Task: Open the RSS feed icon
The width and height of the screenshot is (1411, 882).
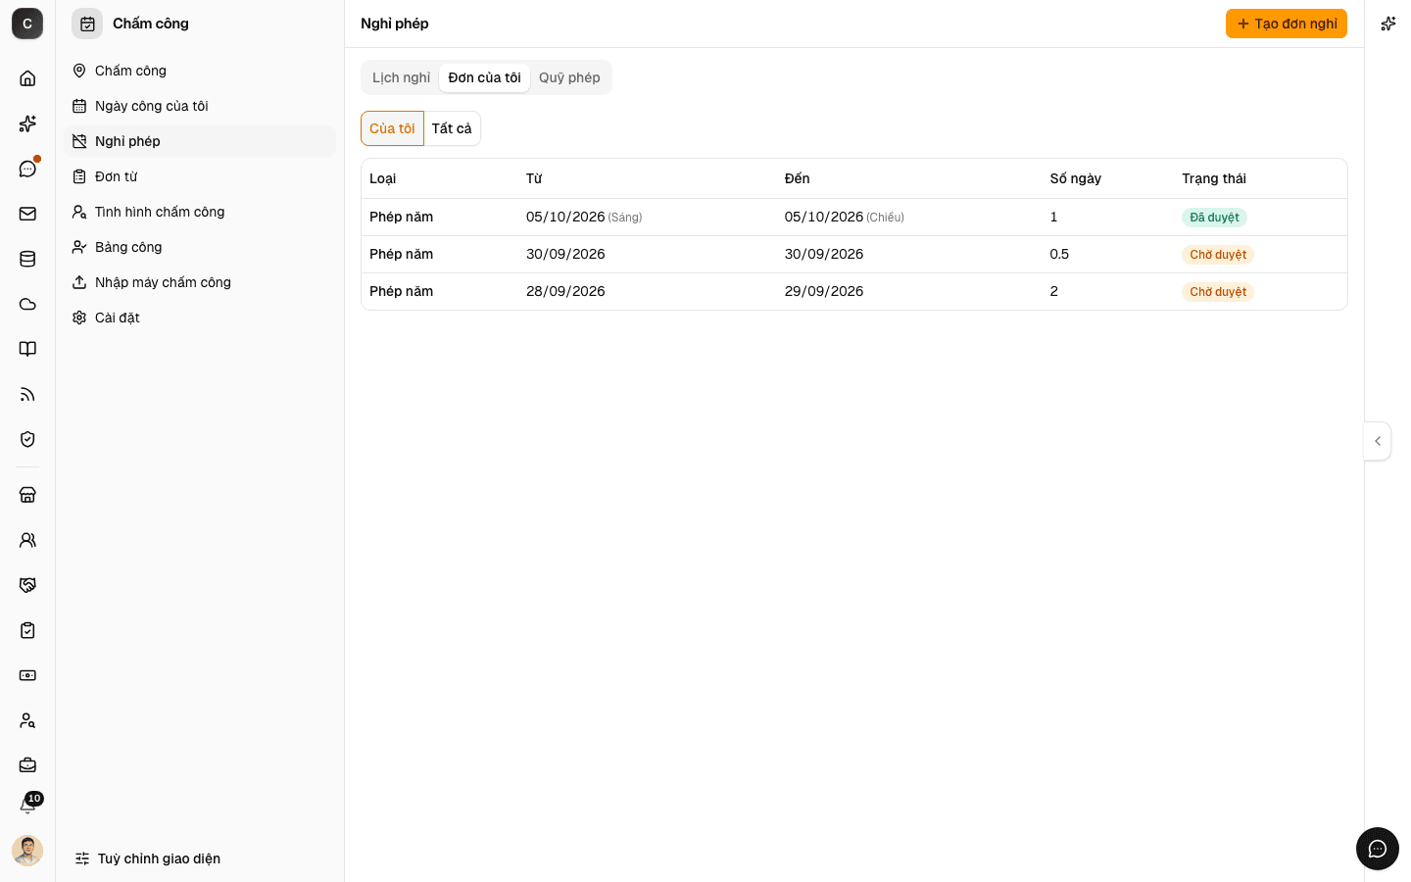Action: coord(27,394)
